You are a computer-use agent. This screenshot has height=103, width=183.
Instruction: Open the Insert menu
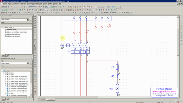pos(29,4)
